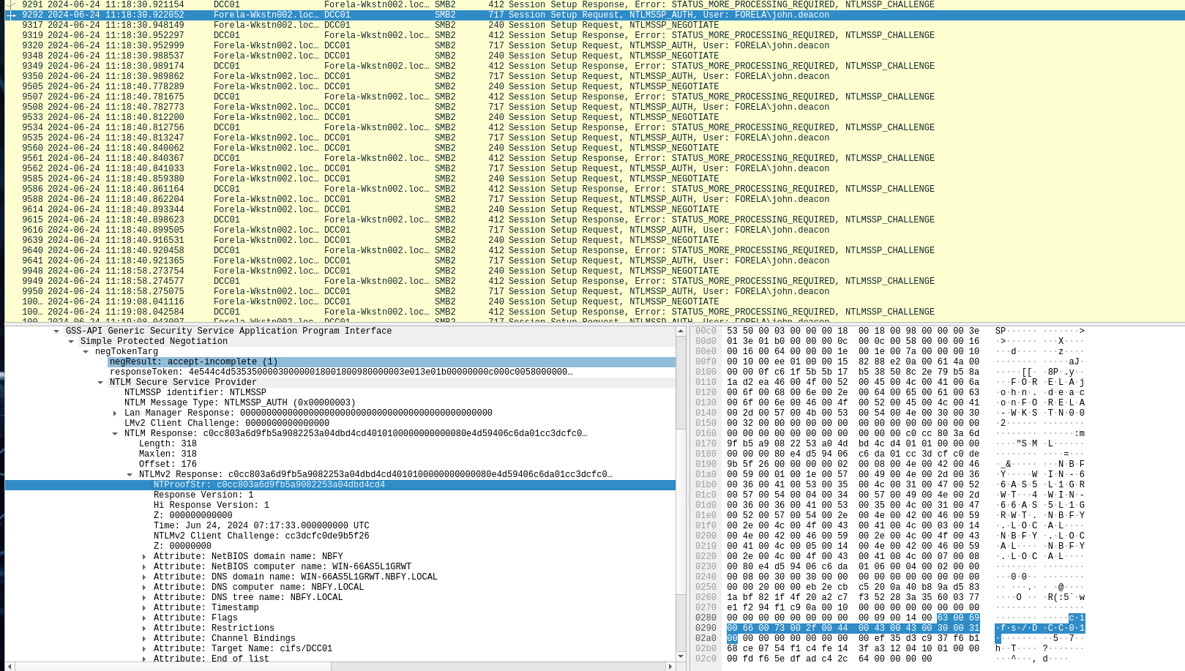Expand Attribute NetBIOS computer name row

144,567
